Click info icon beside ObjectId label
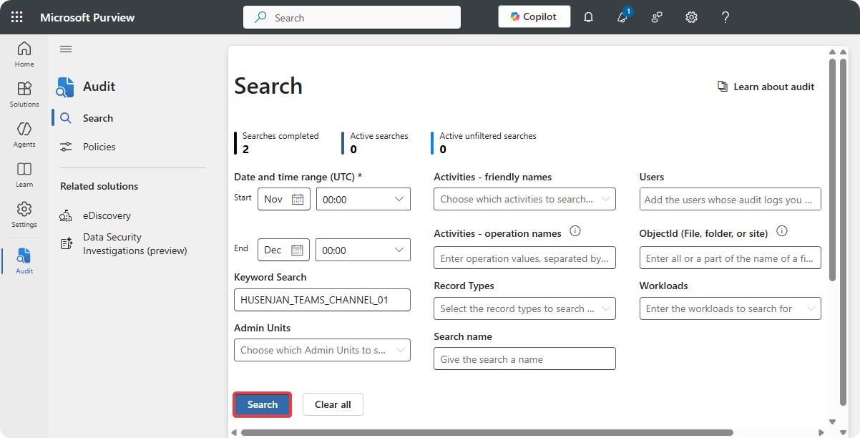Screen dimensions: 860x438 point(781,232)
